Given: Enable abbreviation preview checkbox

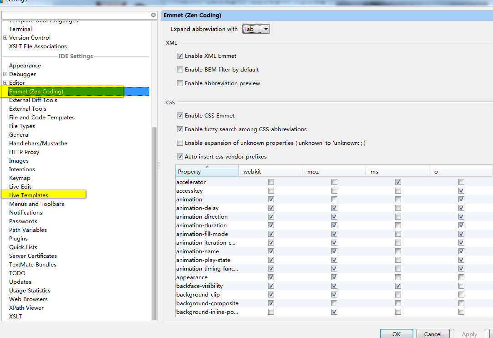Looking at the screenshot, I should tap(180, 83).
